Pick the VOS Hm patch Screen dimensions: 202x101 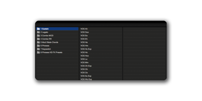(84, 46)
